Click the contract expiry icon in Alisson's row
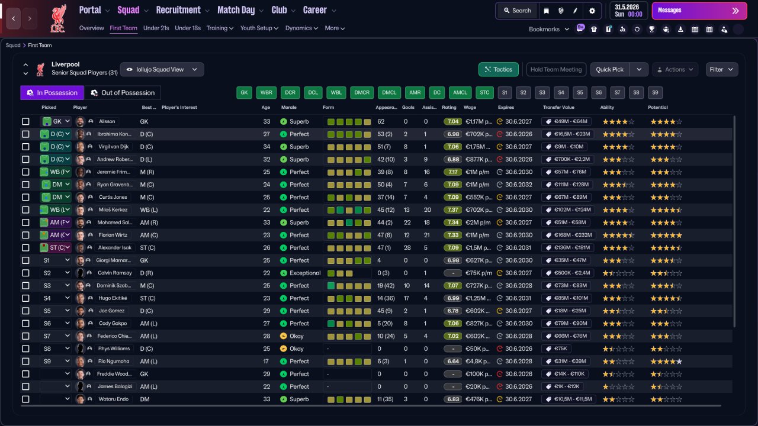The width and height of the screenshot is (758, 426). (499, 121)
